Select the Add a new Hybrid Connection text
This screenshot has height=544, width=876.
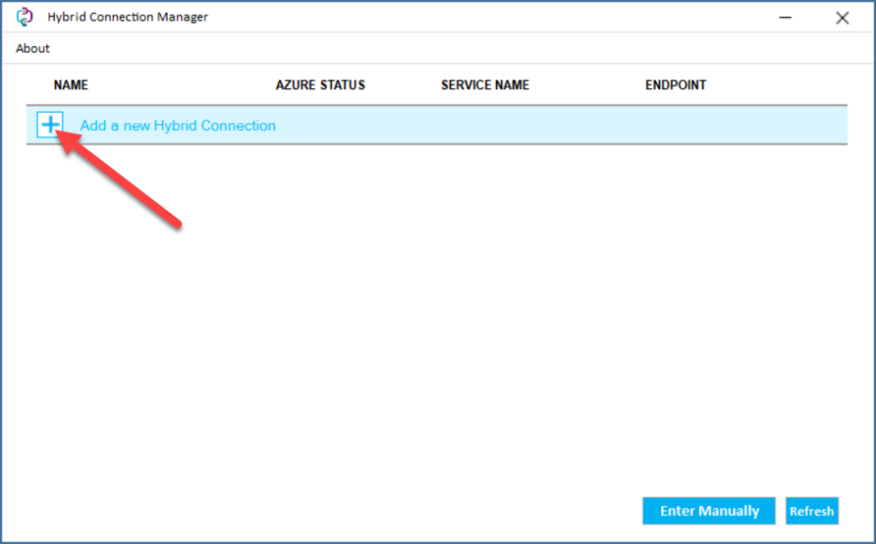178,125
